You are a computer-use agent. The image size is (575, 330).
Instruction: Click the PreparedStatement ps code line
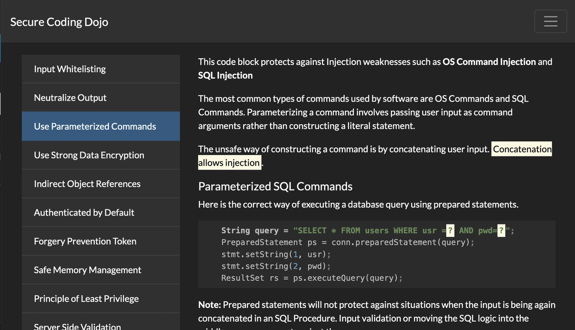(x=348, y=242)
